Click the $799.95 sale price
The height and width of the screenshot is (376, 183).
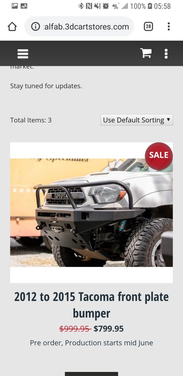pos(109,329)
